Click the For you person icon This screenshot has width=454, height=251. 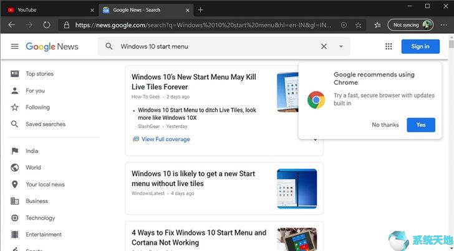15,91
